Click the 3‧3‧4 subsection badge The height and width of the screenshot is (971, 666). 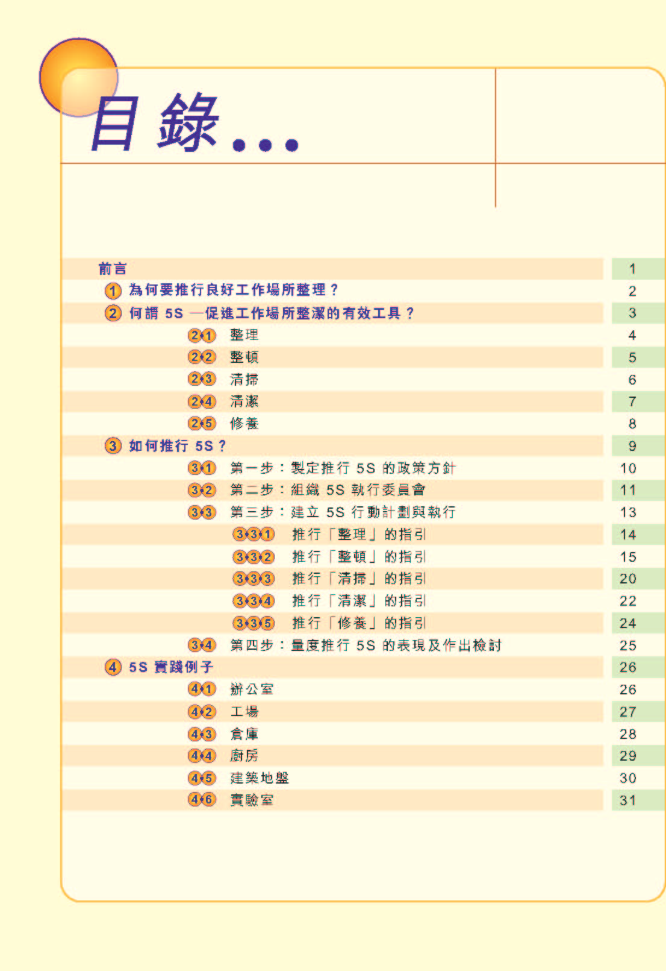coord(254,602)
